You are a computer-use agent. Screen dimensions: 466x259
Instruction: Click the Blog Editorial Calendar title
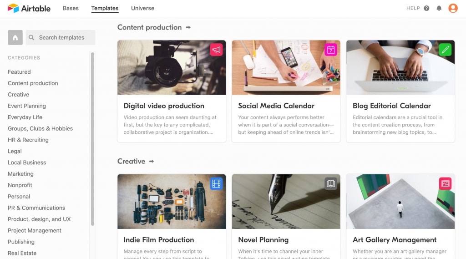pos(392,106)
